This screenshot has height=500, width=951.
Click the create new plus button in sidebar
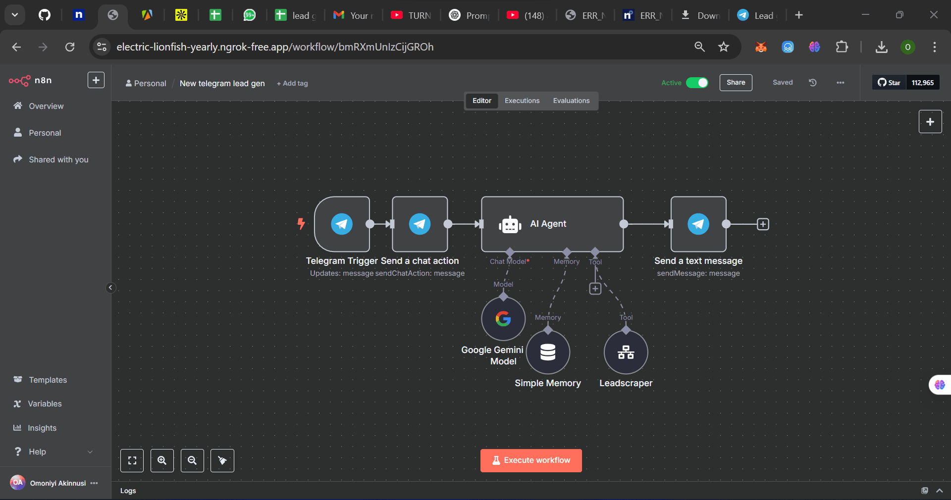coord(96,80)
